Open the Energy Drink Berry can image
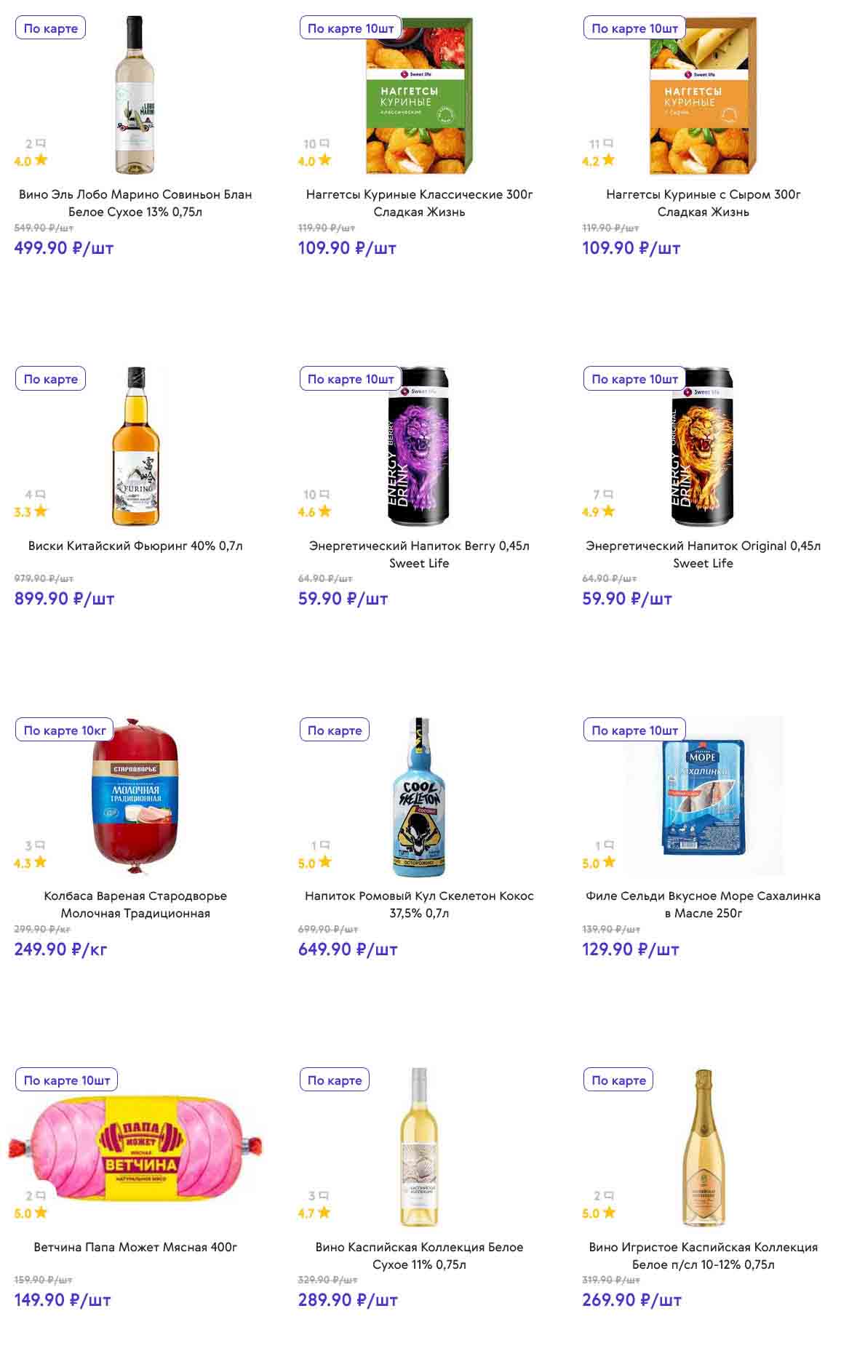Viewport: 841px width, 1351px height. (x=418, y=447)
